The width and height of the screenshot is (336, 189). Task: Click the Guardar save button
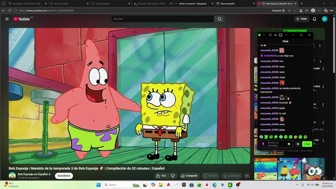tap(211, 176)
